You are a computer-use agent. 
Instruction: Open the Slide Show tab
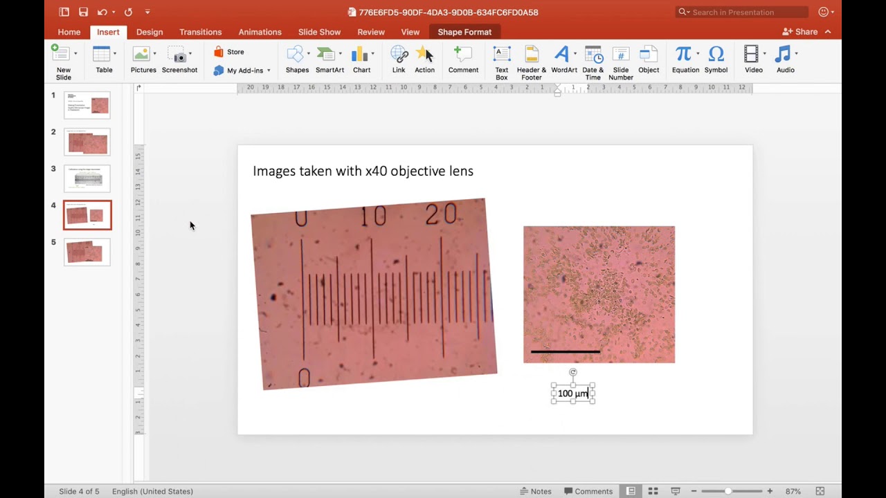click(319, 32)
